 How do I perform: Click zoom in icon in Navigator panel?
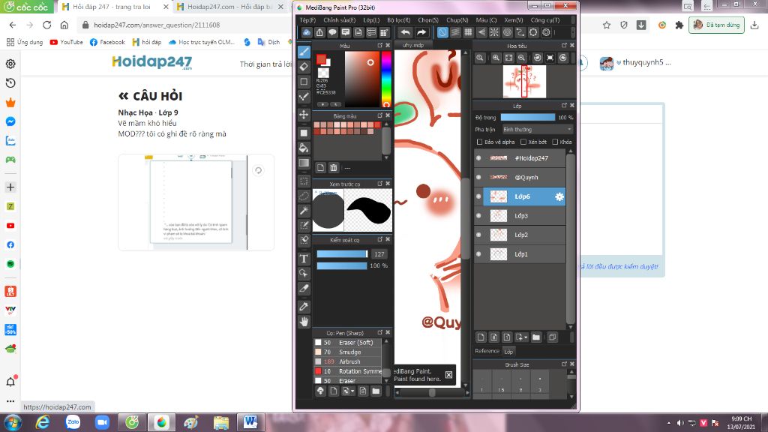(496, 58)
